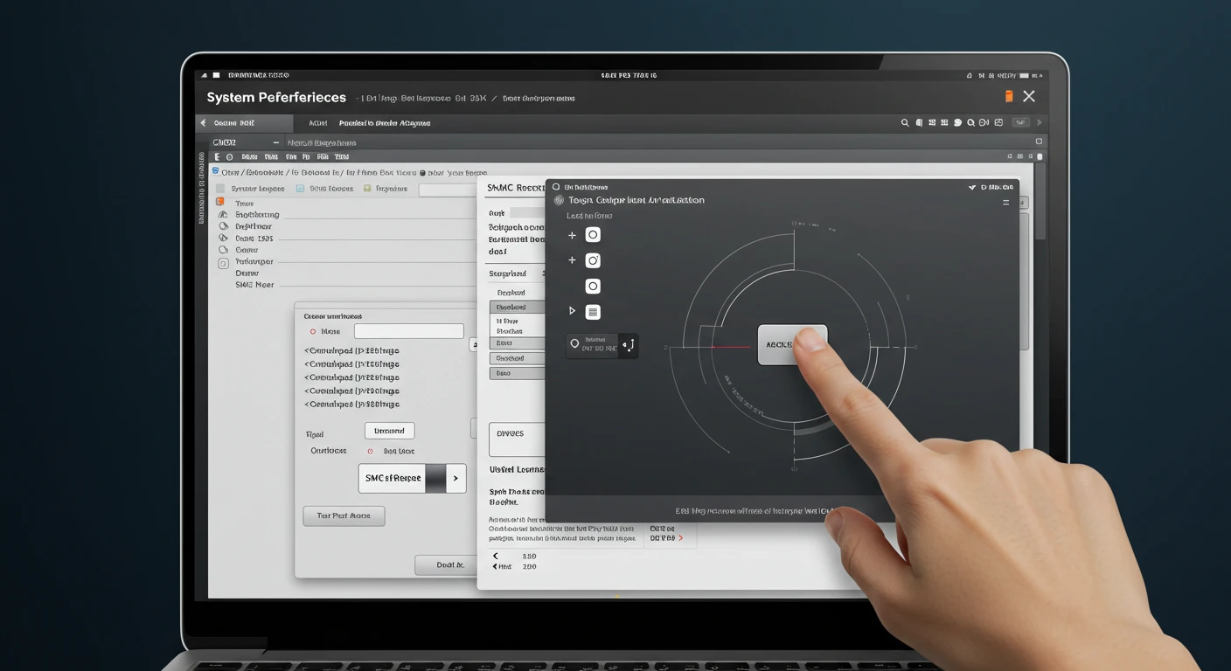Image resolution: width=1231 pixels, height=671 pixels.
Task: Select the SMC Noer sidebar item
Action: click(254, 285)
